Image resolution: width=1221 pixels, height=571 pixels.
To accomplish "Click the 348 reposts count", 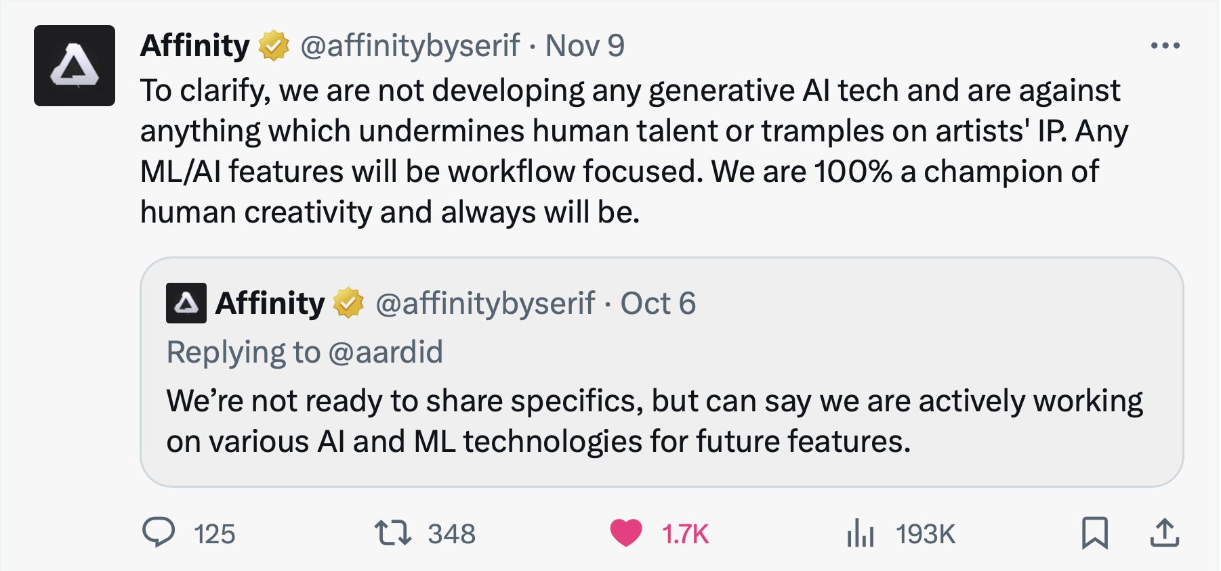I will (451, 534).
